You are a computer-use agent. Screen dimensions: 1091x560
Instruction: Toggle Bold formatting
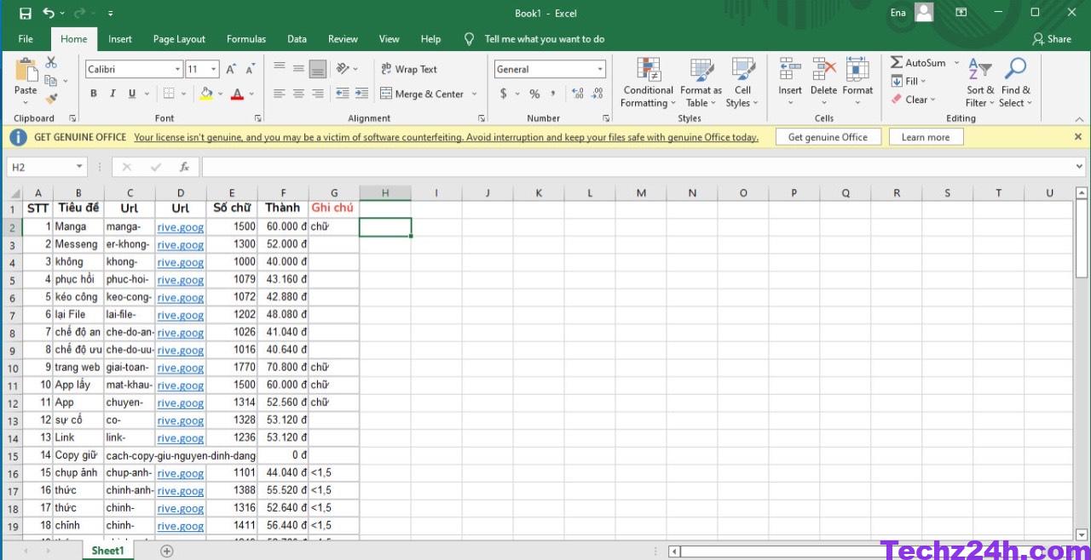click(94, 94)
